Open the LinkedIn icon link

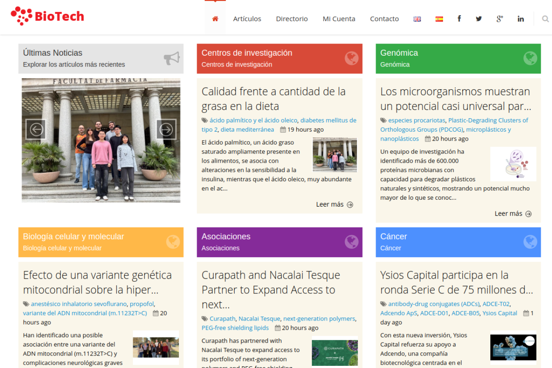coord(521,19)
